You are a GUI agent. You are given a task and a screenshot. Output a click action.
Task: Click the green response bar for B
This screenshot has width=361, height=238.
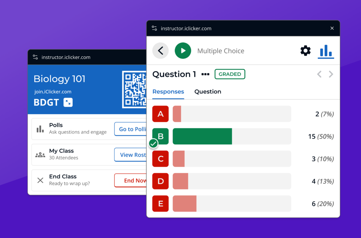[x=202, y=136]
